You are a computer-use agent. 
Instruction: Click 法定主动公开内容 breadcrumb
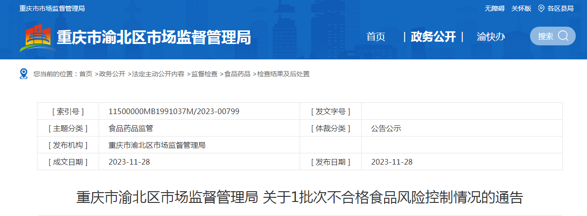coord(158,74)
